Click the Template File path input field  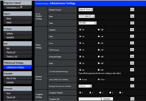(x=90, y=99)
